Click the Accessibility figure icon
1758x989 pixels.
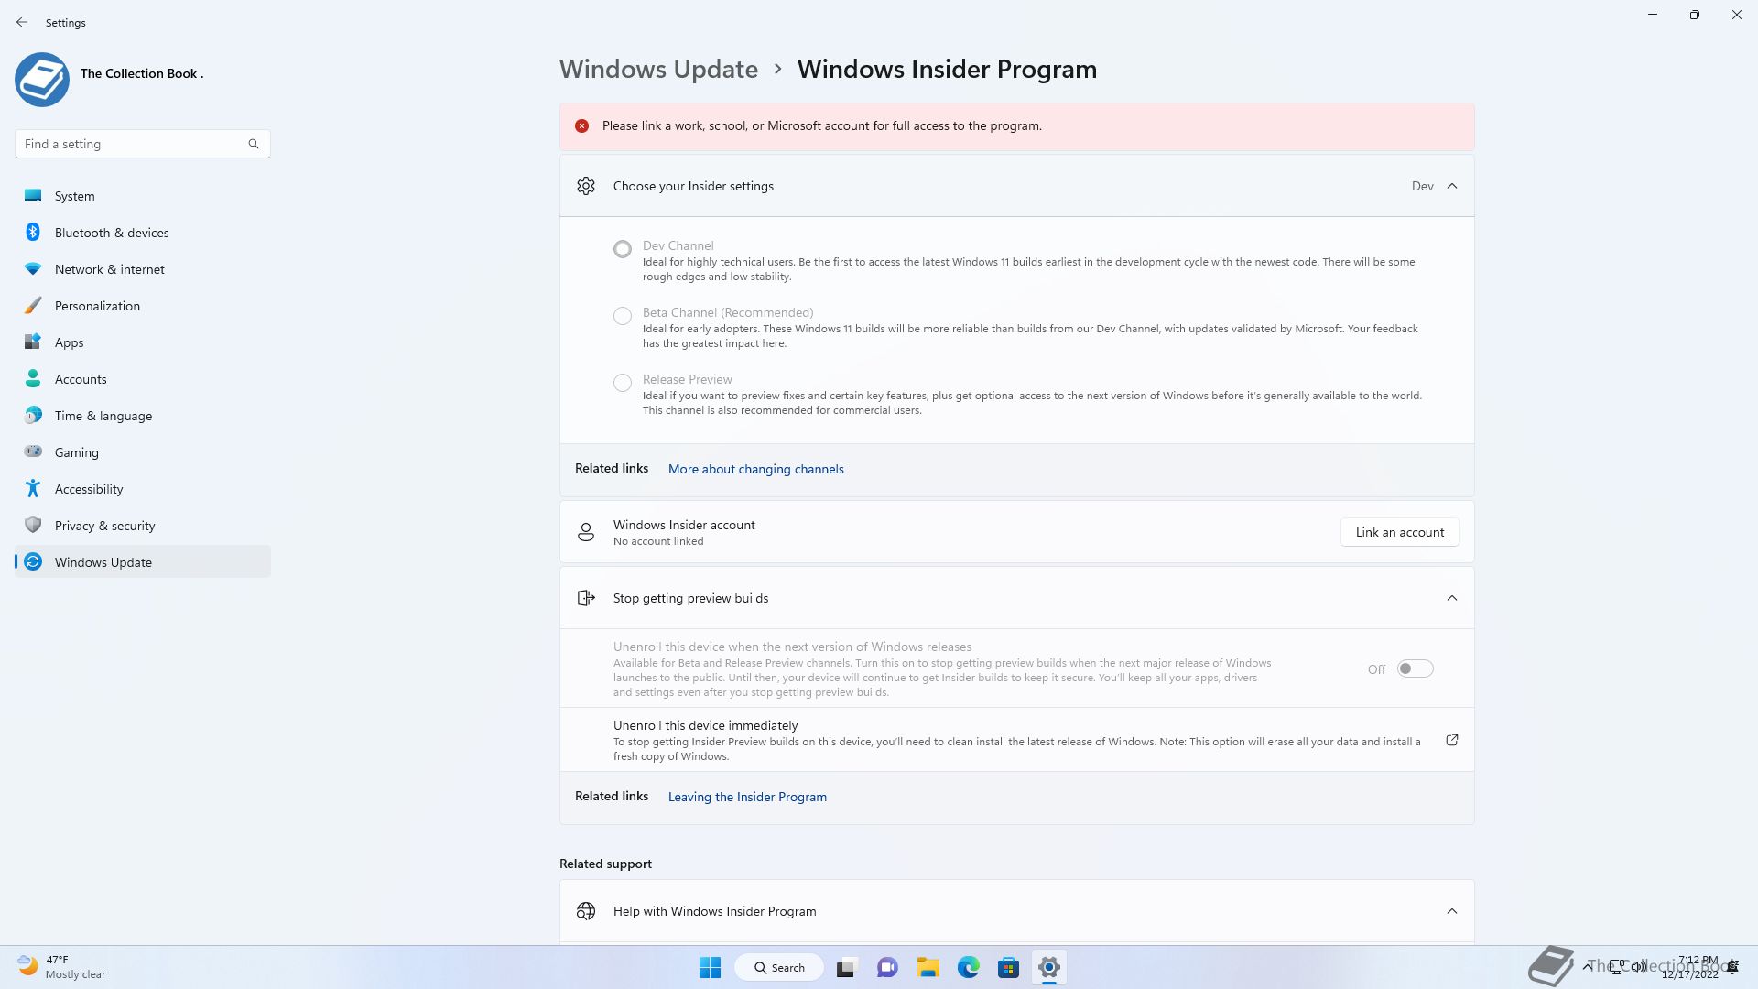33,488
